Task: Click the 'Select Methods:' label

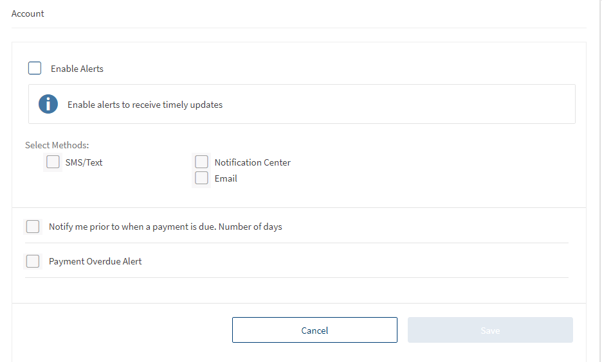Action: pyautogui.click(x=57, y=145)
